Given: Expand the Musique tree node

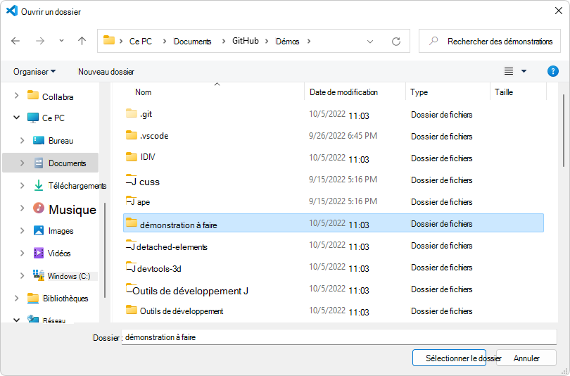Looking at the screenshot, I should click(x=23, y=208).
